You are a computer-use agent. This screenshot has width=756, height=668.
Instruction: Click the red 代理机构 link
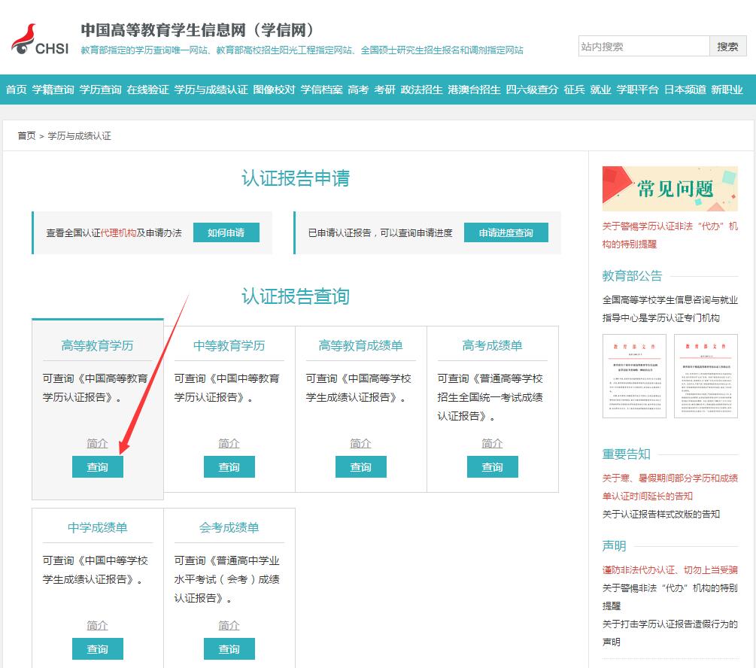pyautogui.click(x=119, y=233)
